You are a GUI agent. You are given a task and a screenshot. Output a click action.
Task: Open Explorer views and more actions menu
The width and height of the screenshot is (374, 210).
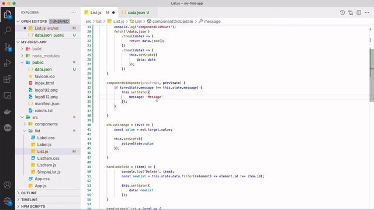click(x=74, y=12)
